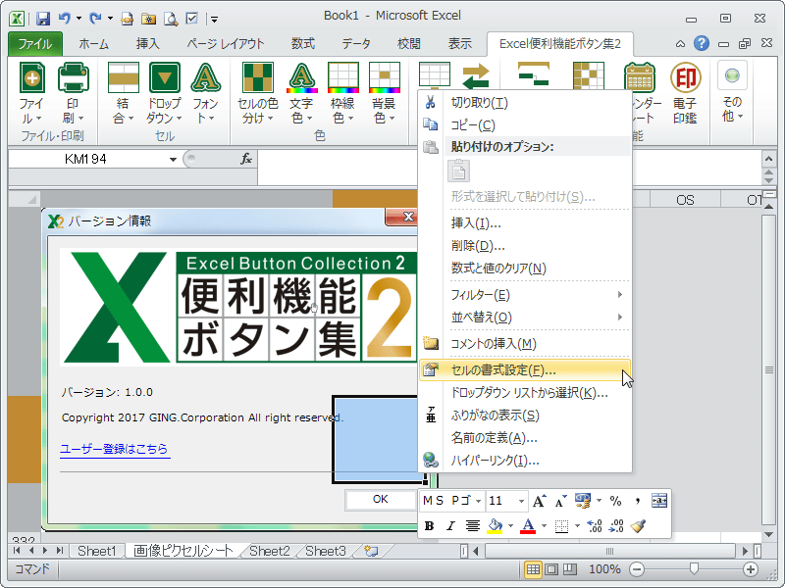Screen dimensions: 785x588
Task: Click the Excel help question mark icon
Action: tap(701, 43)
